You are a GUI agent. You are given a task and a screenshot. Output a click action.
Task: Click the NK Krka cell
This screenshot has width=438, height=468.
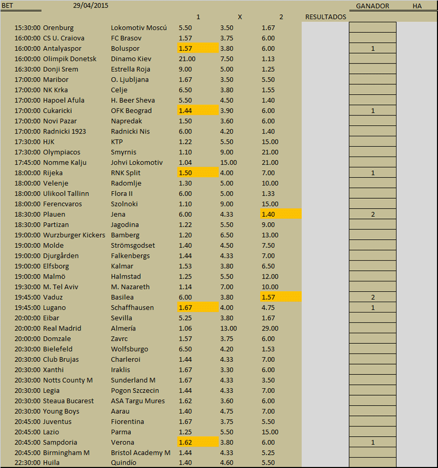click(55, 90)
